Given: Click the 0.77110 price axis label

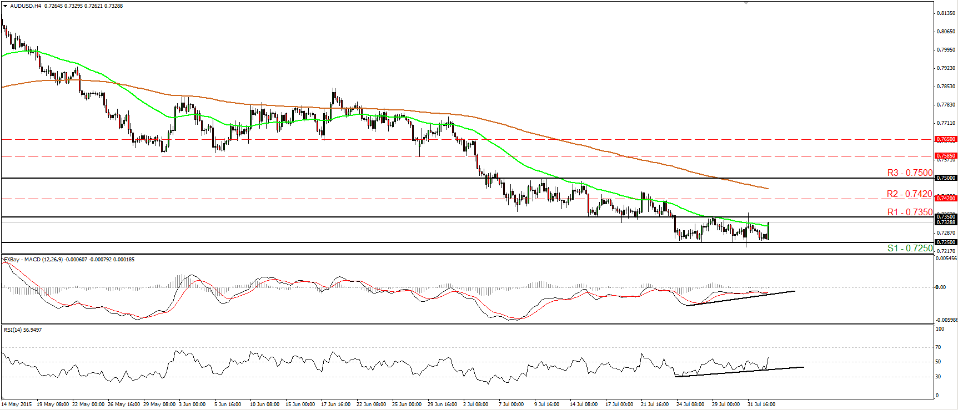Looking at the screenshot, I should [946, 123].
